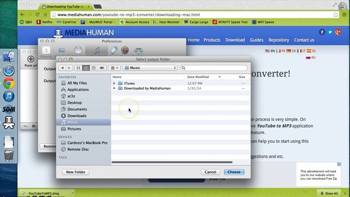Open YouTubeToMP3.dmg download item menu
The image size is (350, 197).
[x=73, y=193]
